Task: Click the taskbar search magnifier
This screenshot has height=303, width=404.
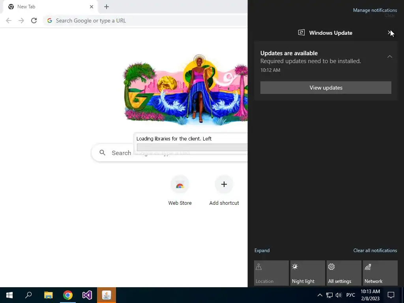Action: [28, 295]
